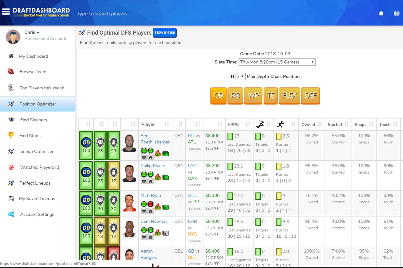Open Philip Rivers player link
Image resolution: width=403 pixels, height=268 pixels.
153,166
